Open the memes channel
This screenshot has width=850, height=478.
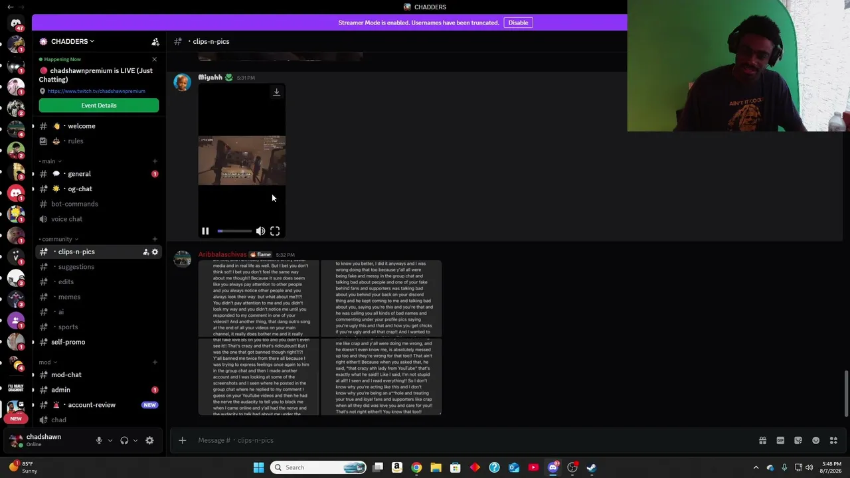click(98, 297)
